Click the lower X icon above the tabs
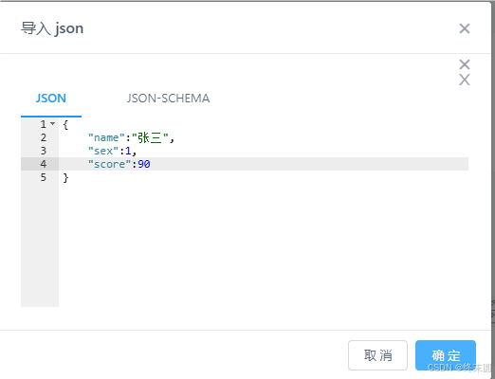 point(465,80)
